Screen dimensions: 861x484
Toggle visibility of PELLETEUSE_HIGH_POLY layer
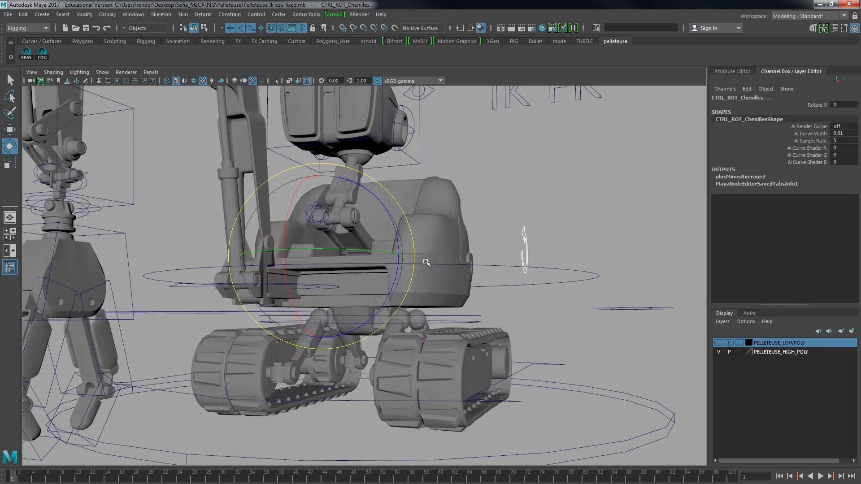[x=718, y=352]
